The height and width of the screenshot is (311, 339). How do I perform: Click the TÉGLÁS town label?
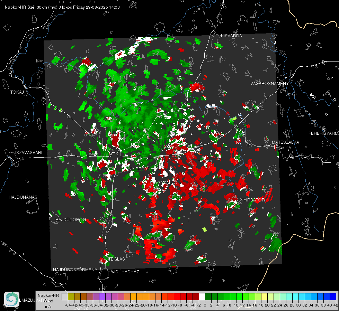click(x=117, y=259)
